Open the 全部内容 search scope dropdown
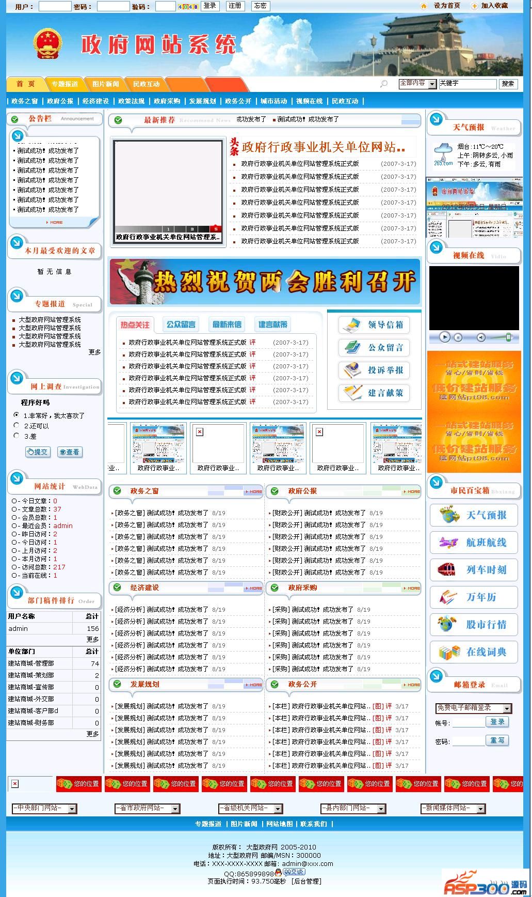532x897 pixels. pos(417,84)
